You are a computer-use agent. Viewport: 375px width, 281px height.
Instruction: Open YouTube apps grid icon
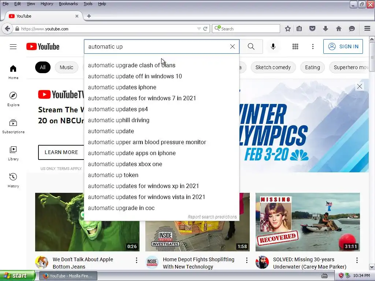tap(296, 46)
